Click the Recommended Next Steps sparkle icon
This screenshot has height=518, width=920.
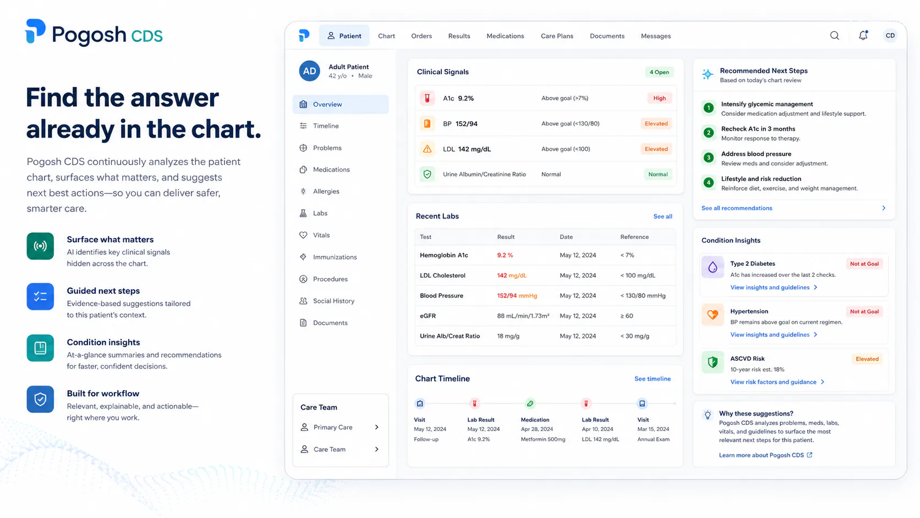click(708, 74)
